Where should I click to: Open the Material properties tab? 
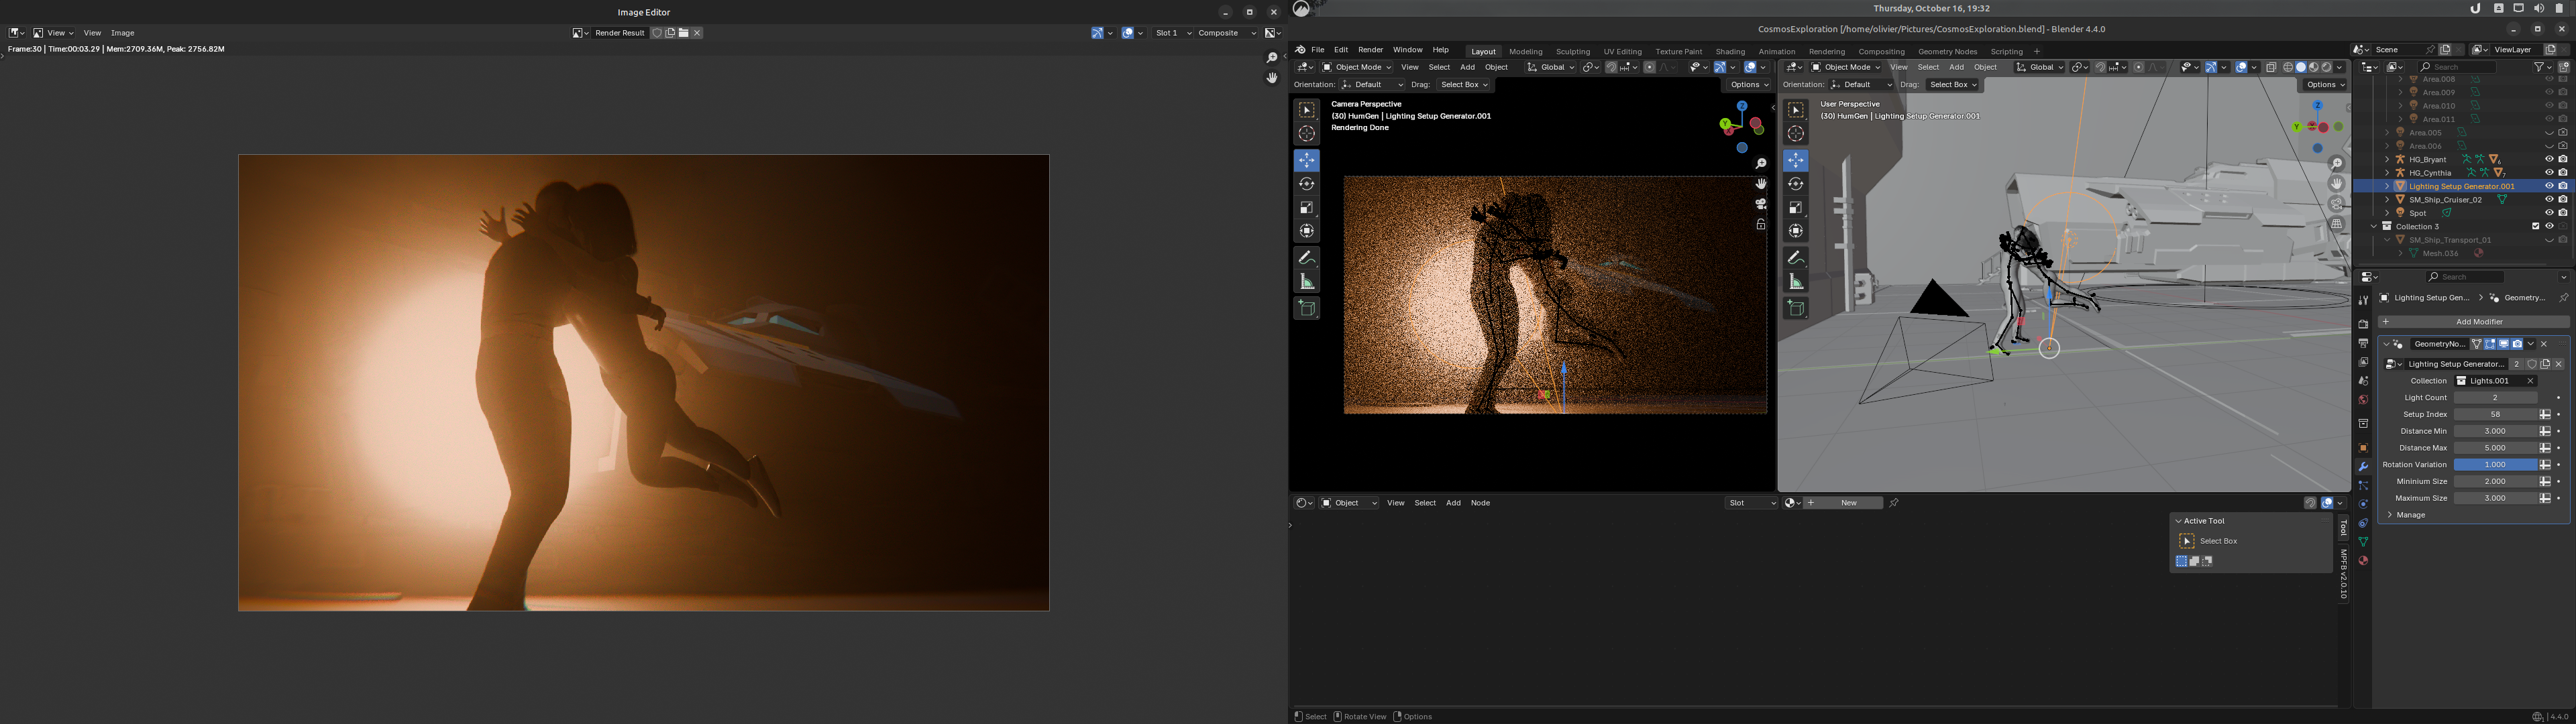[2363, 561]
